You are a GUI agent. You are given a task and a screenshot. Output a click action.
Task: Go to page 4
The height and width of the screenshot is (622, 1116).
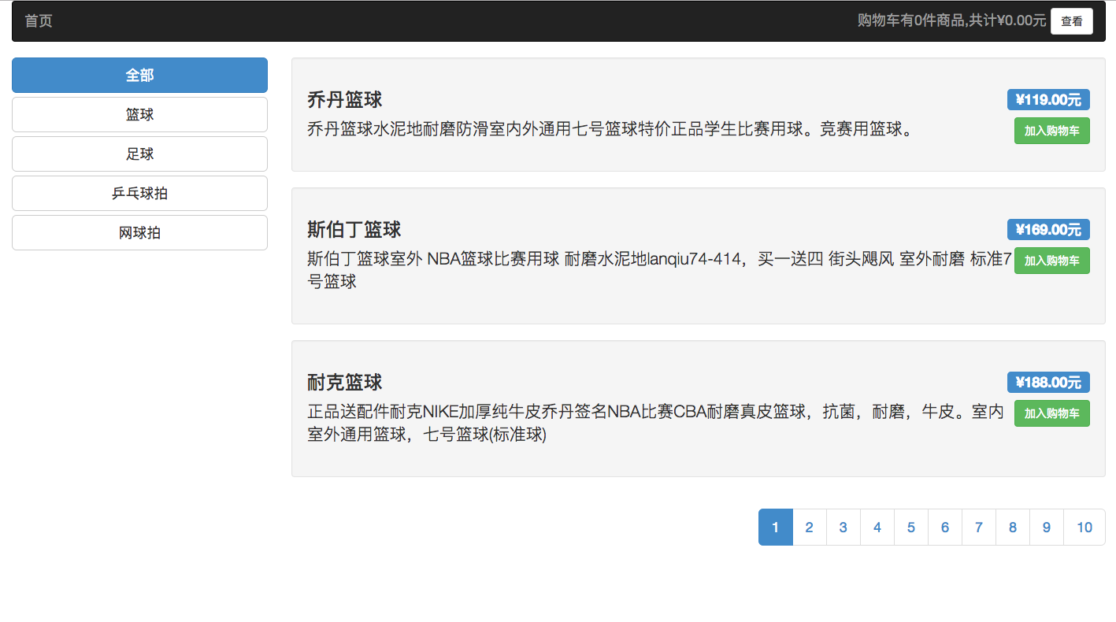pos(877,527)
